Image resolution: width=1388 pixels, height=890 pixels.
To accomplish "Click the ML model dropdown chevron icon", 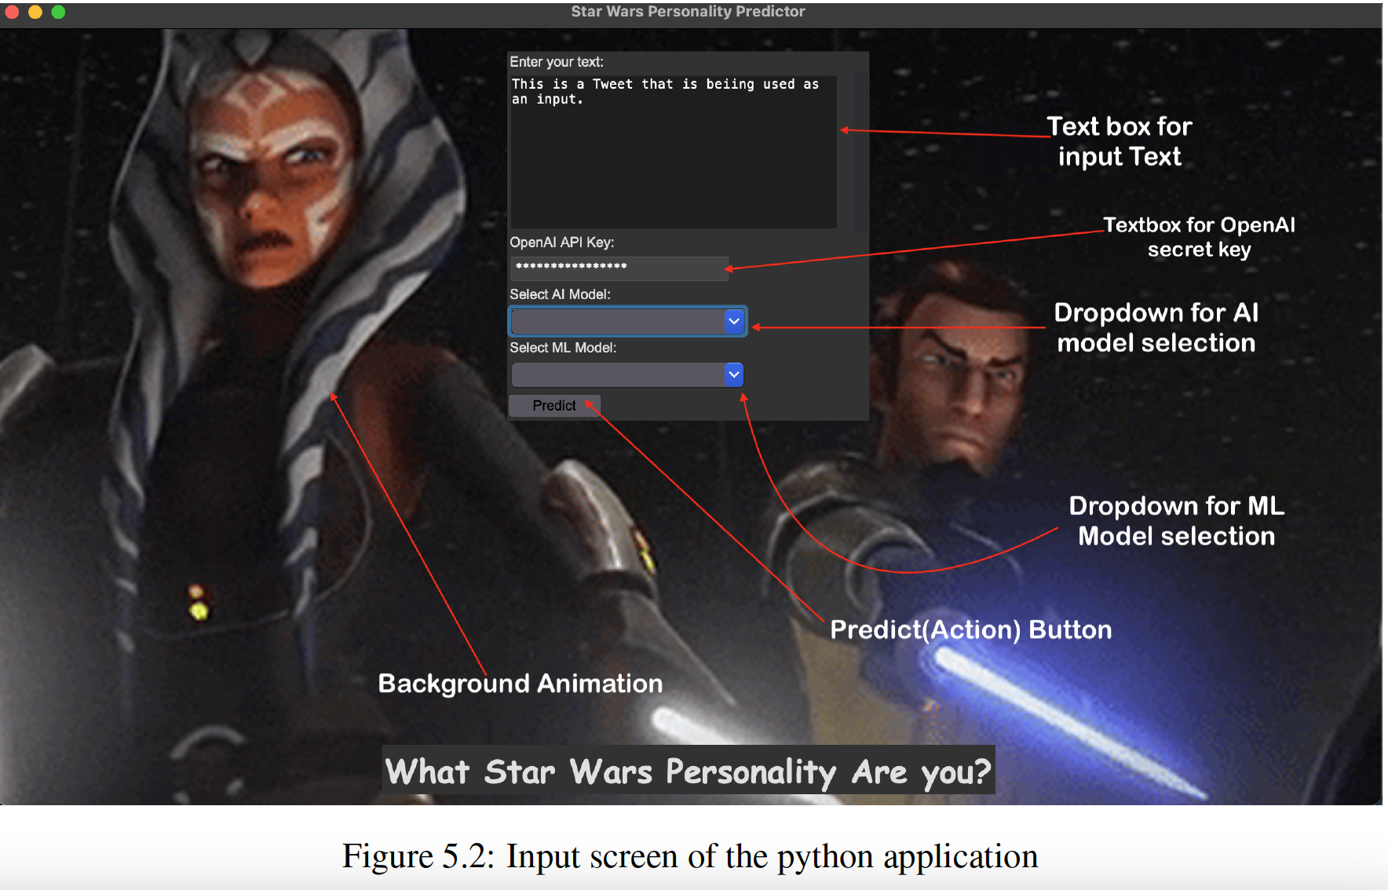I will (732, 374).
